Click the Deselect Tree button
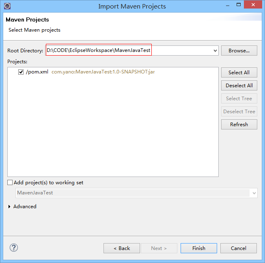This screenshot has width=265, height=263. click(239, 112)
